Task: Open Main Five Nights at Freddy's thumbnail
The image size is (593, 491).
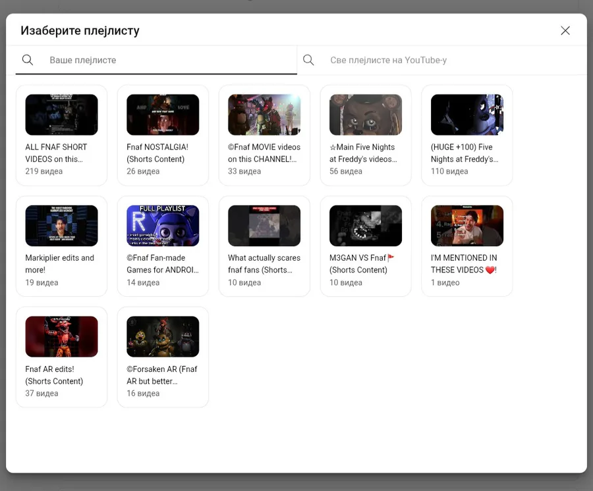Action: [x=366, y=115]
